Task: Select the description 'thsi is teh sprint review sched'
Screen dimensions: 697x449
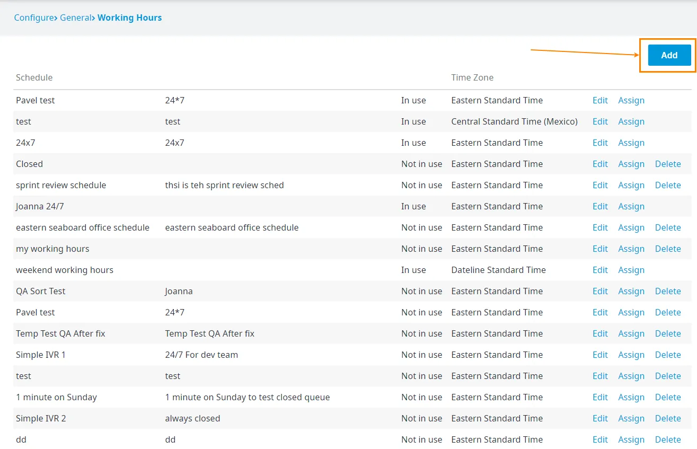Action: (224, 185)
